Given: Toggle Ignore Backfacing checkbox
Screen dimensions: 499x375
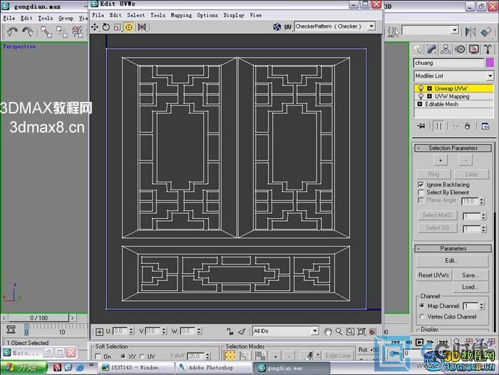Looking at the screenshot, I should click(421, 185).
